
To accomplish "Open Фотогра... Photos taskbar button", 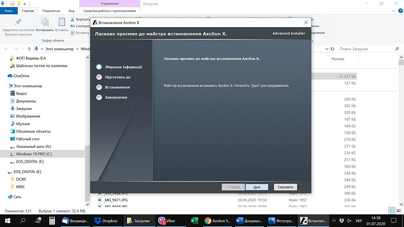I will [x=281, y=221].
